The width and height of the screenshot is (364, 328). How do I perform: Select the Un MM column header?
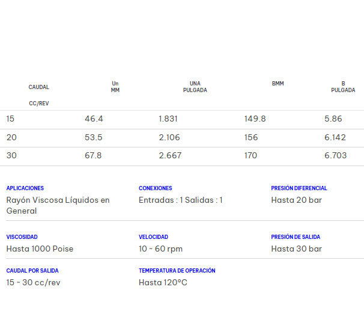[x=115, y=87]
